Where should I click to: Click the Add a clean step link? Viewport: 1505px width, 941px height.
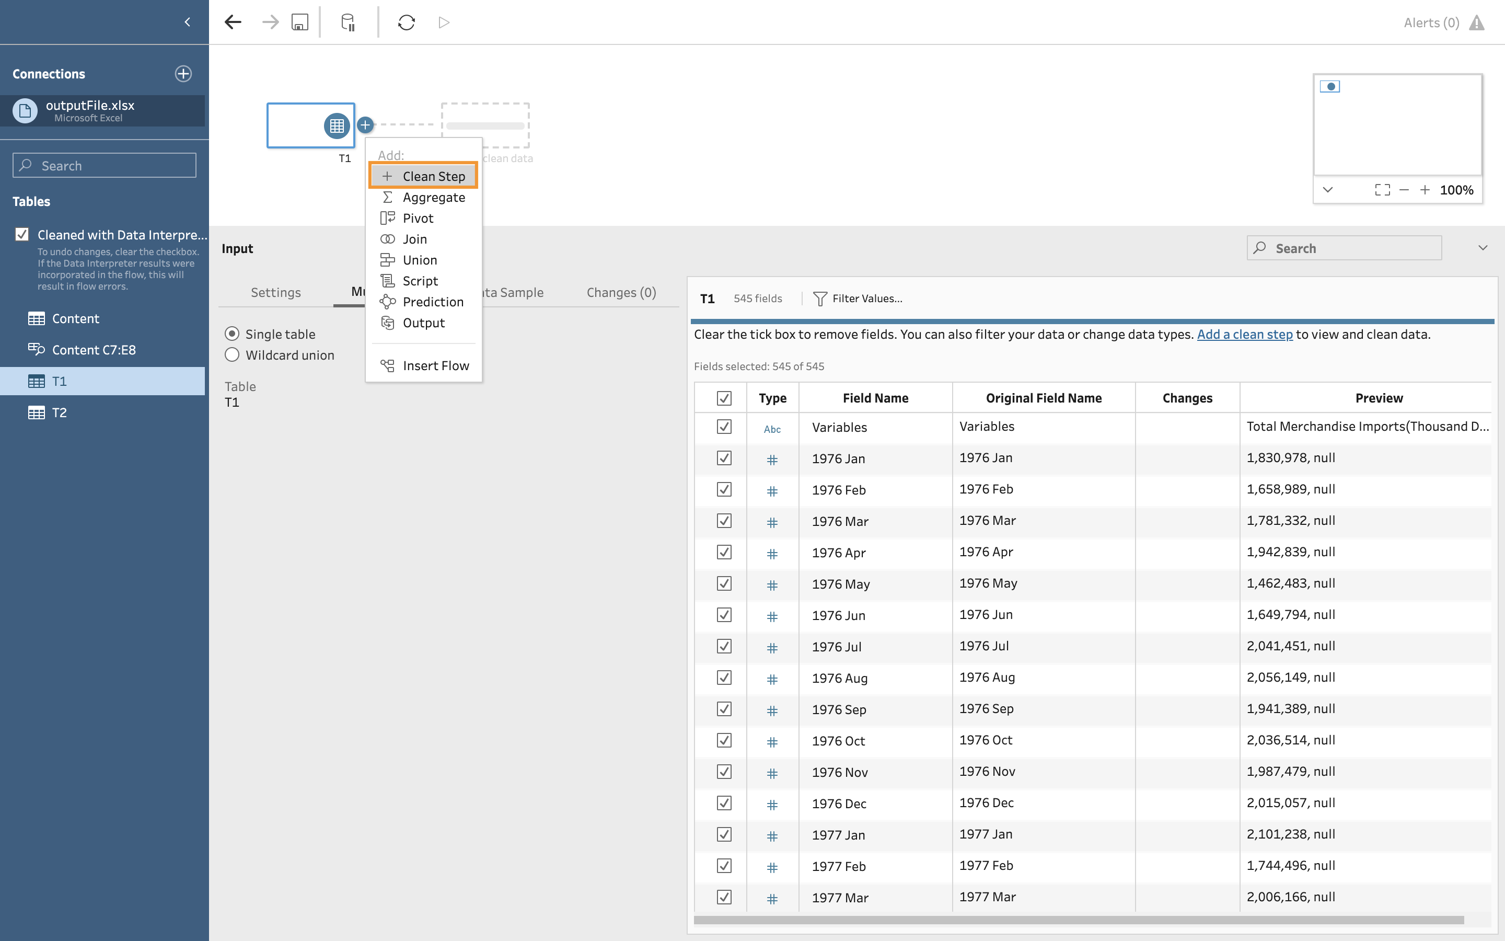coord(1244,334)
